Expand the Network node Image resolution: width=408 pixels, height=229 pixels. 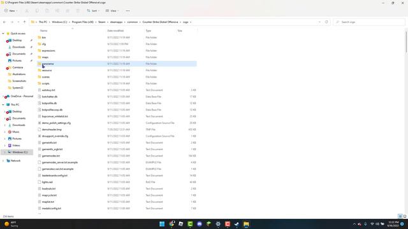(3, 161)
